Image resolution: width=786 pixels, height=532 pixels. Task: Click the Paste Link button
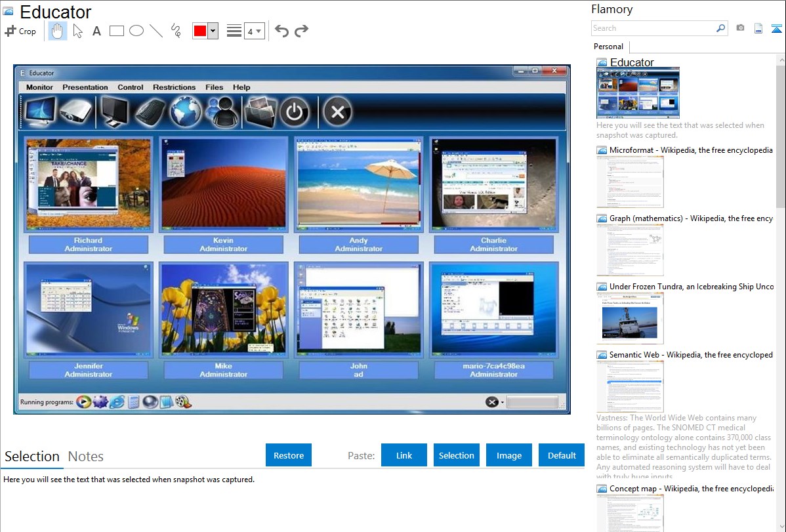coord(404,455)
